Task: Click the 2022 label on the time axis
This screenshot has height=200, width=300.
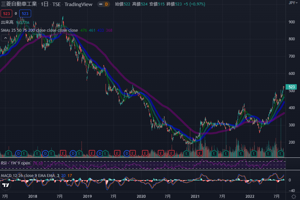Action: point(250,196)
